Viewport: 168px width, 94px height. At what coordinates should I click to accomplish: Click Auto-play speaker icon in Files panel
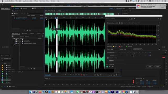30,31
